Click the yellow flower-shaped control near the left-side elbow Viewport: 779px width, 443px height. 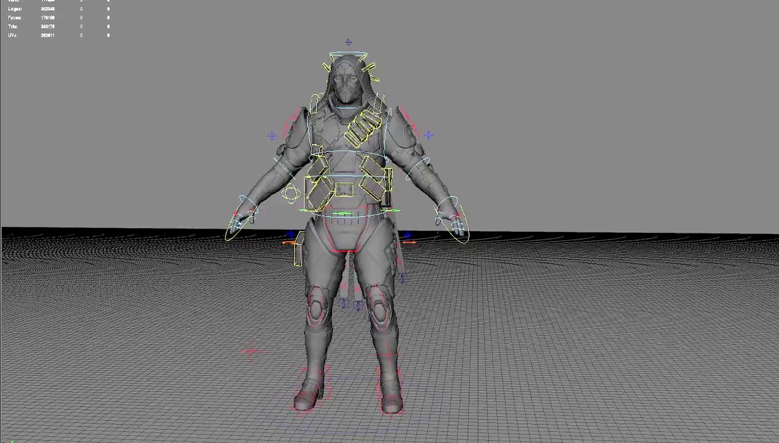pos(291,193)
